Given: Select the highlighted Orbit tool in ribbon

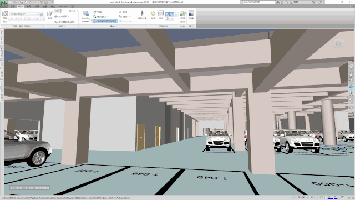Looking at the screenshot, I should (x=104, y=21).
